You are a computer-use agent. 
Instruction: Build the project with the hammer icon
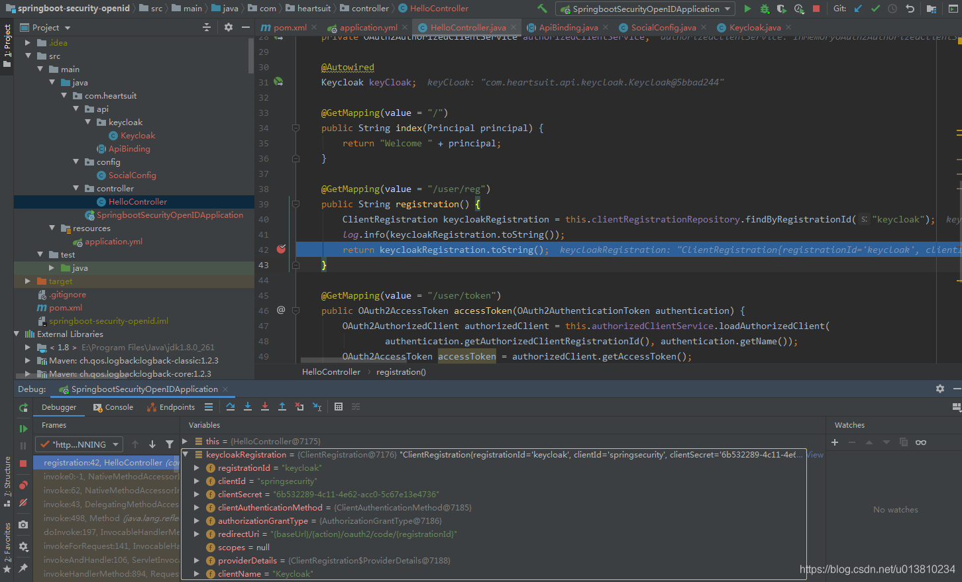pos(542,9)
